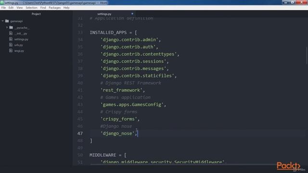The image size is (308, 173).
Task: Click the closing bracket on line 48
Action: tap(91, 141)
